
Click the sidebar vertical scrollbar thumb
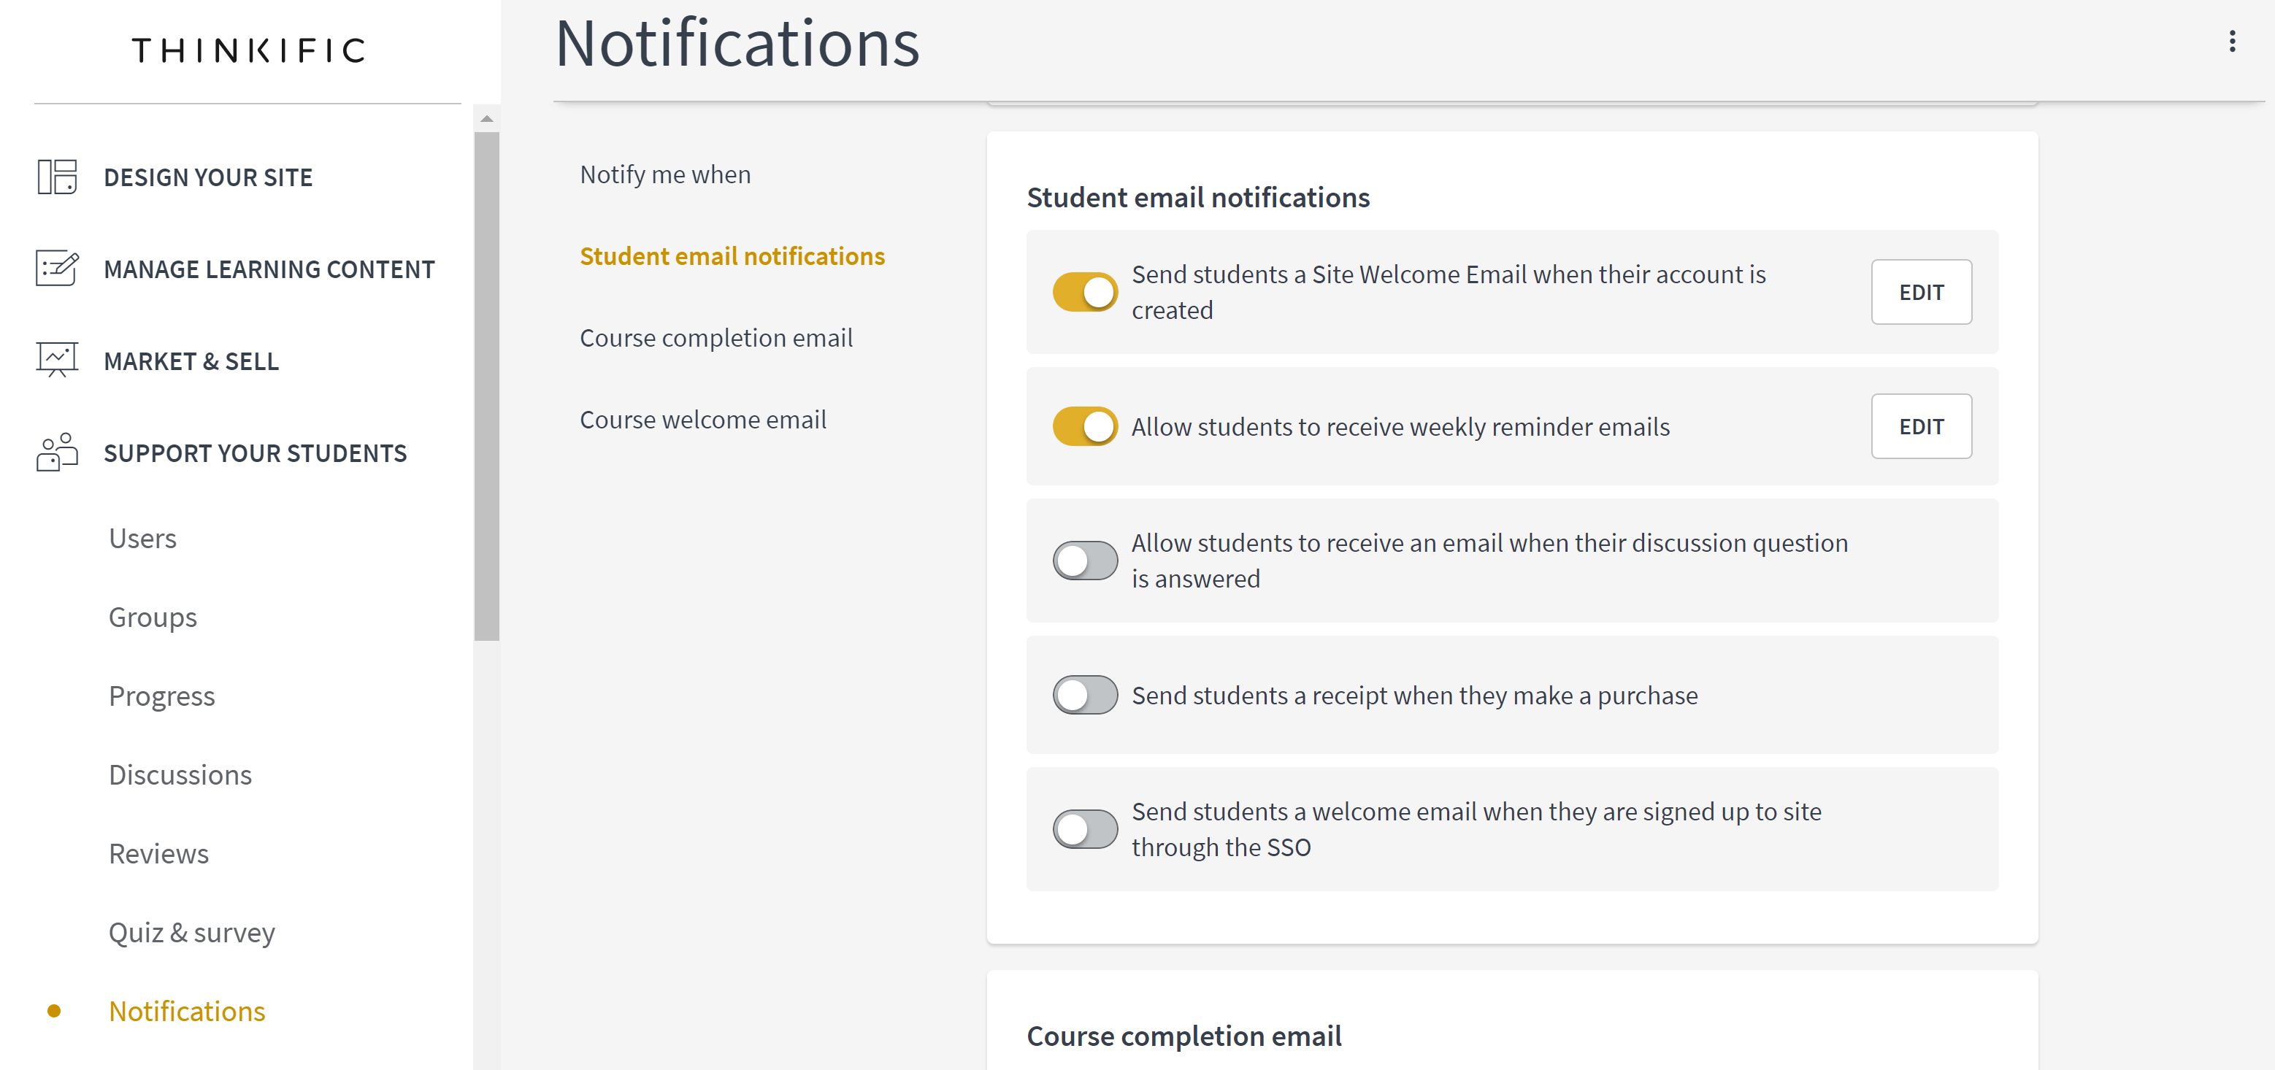tap(487, 386)
